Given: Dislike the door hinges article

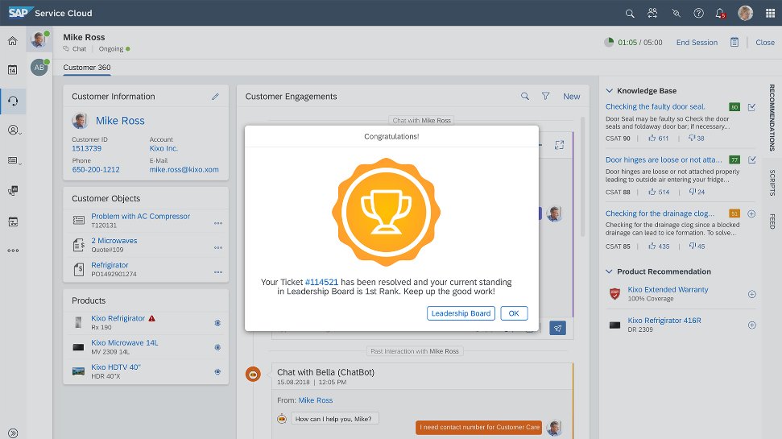Looking at the screenshot, I should tap(693, 192).
